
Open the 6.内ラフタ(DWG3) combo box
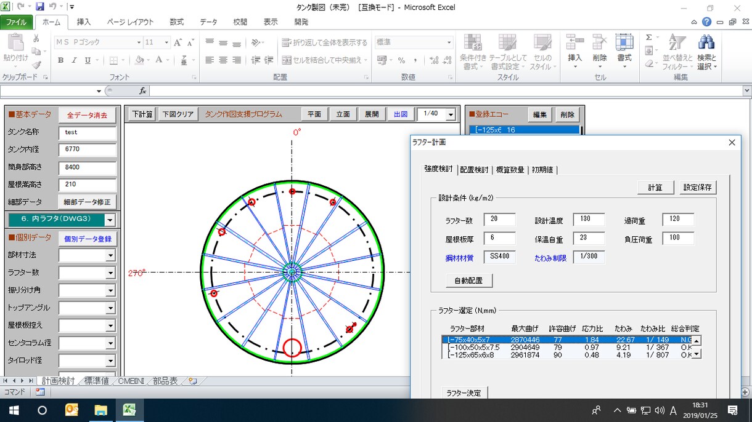click(110, 220)
